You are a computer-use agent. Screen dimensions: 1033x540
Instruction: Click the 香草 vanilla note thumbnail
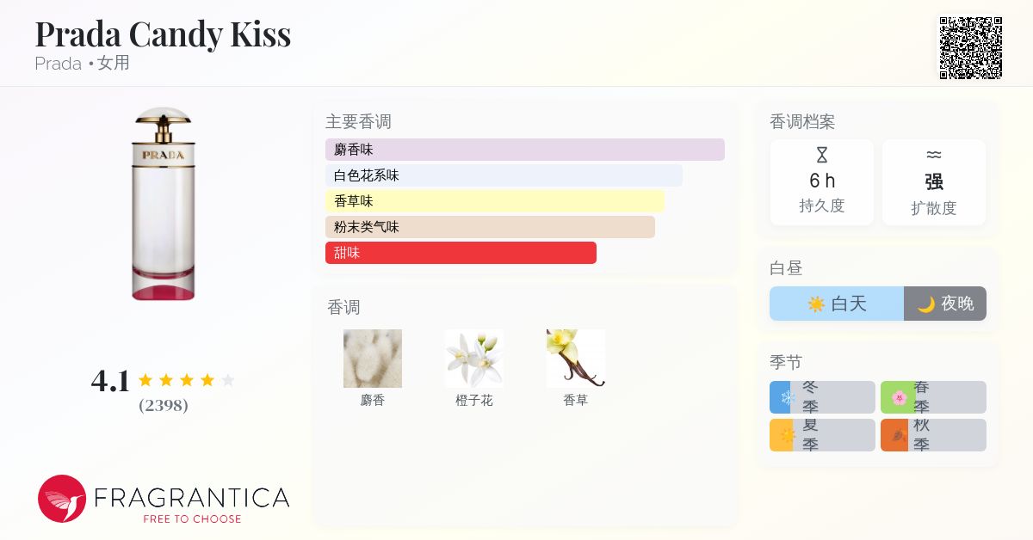[576, 359]
